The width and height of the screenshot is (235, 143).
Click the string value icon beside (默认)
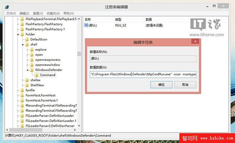pyautogui.click(x=86, y=25)
